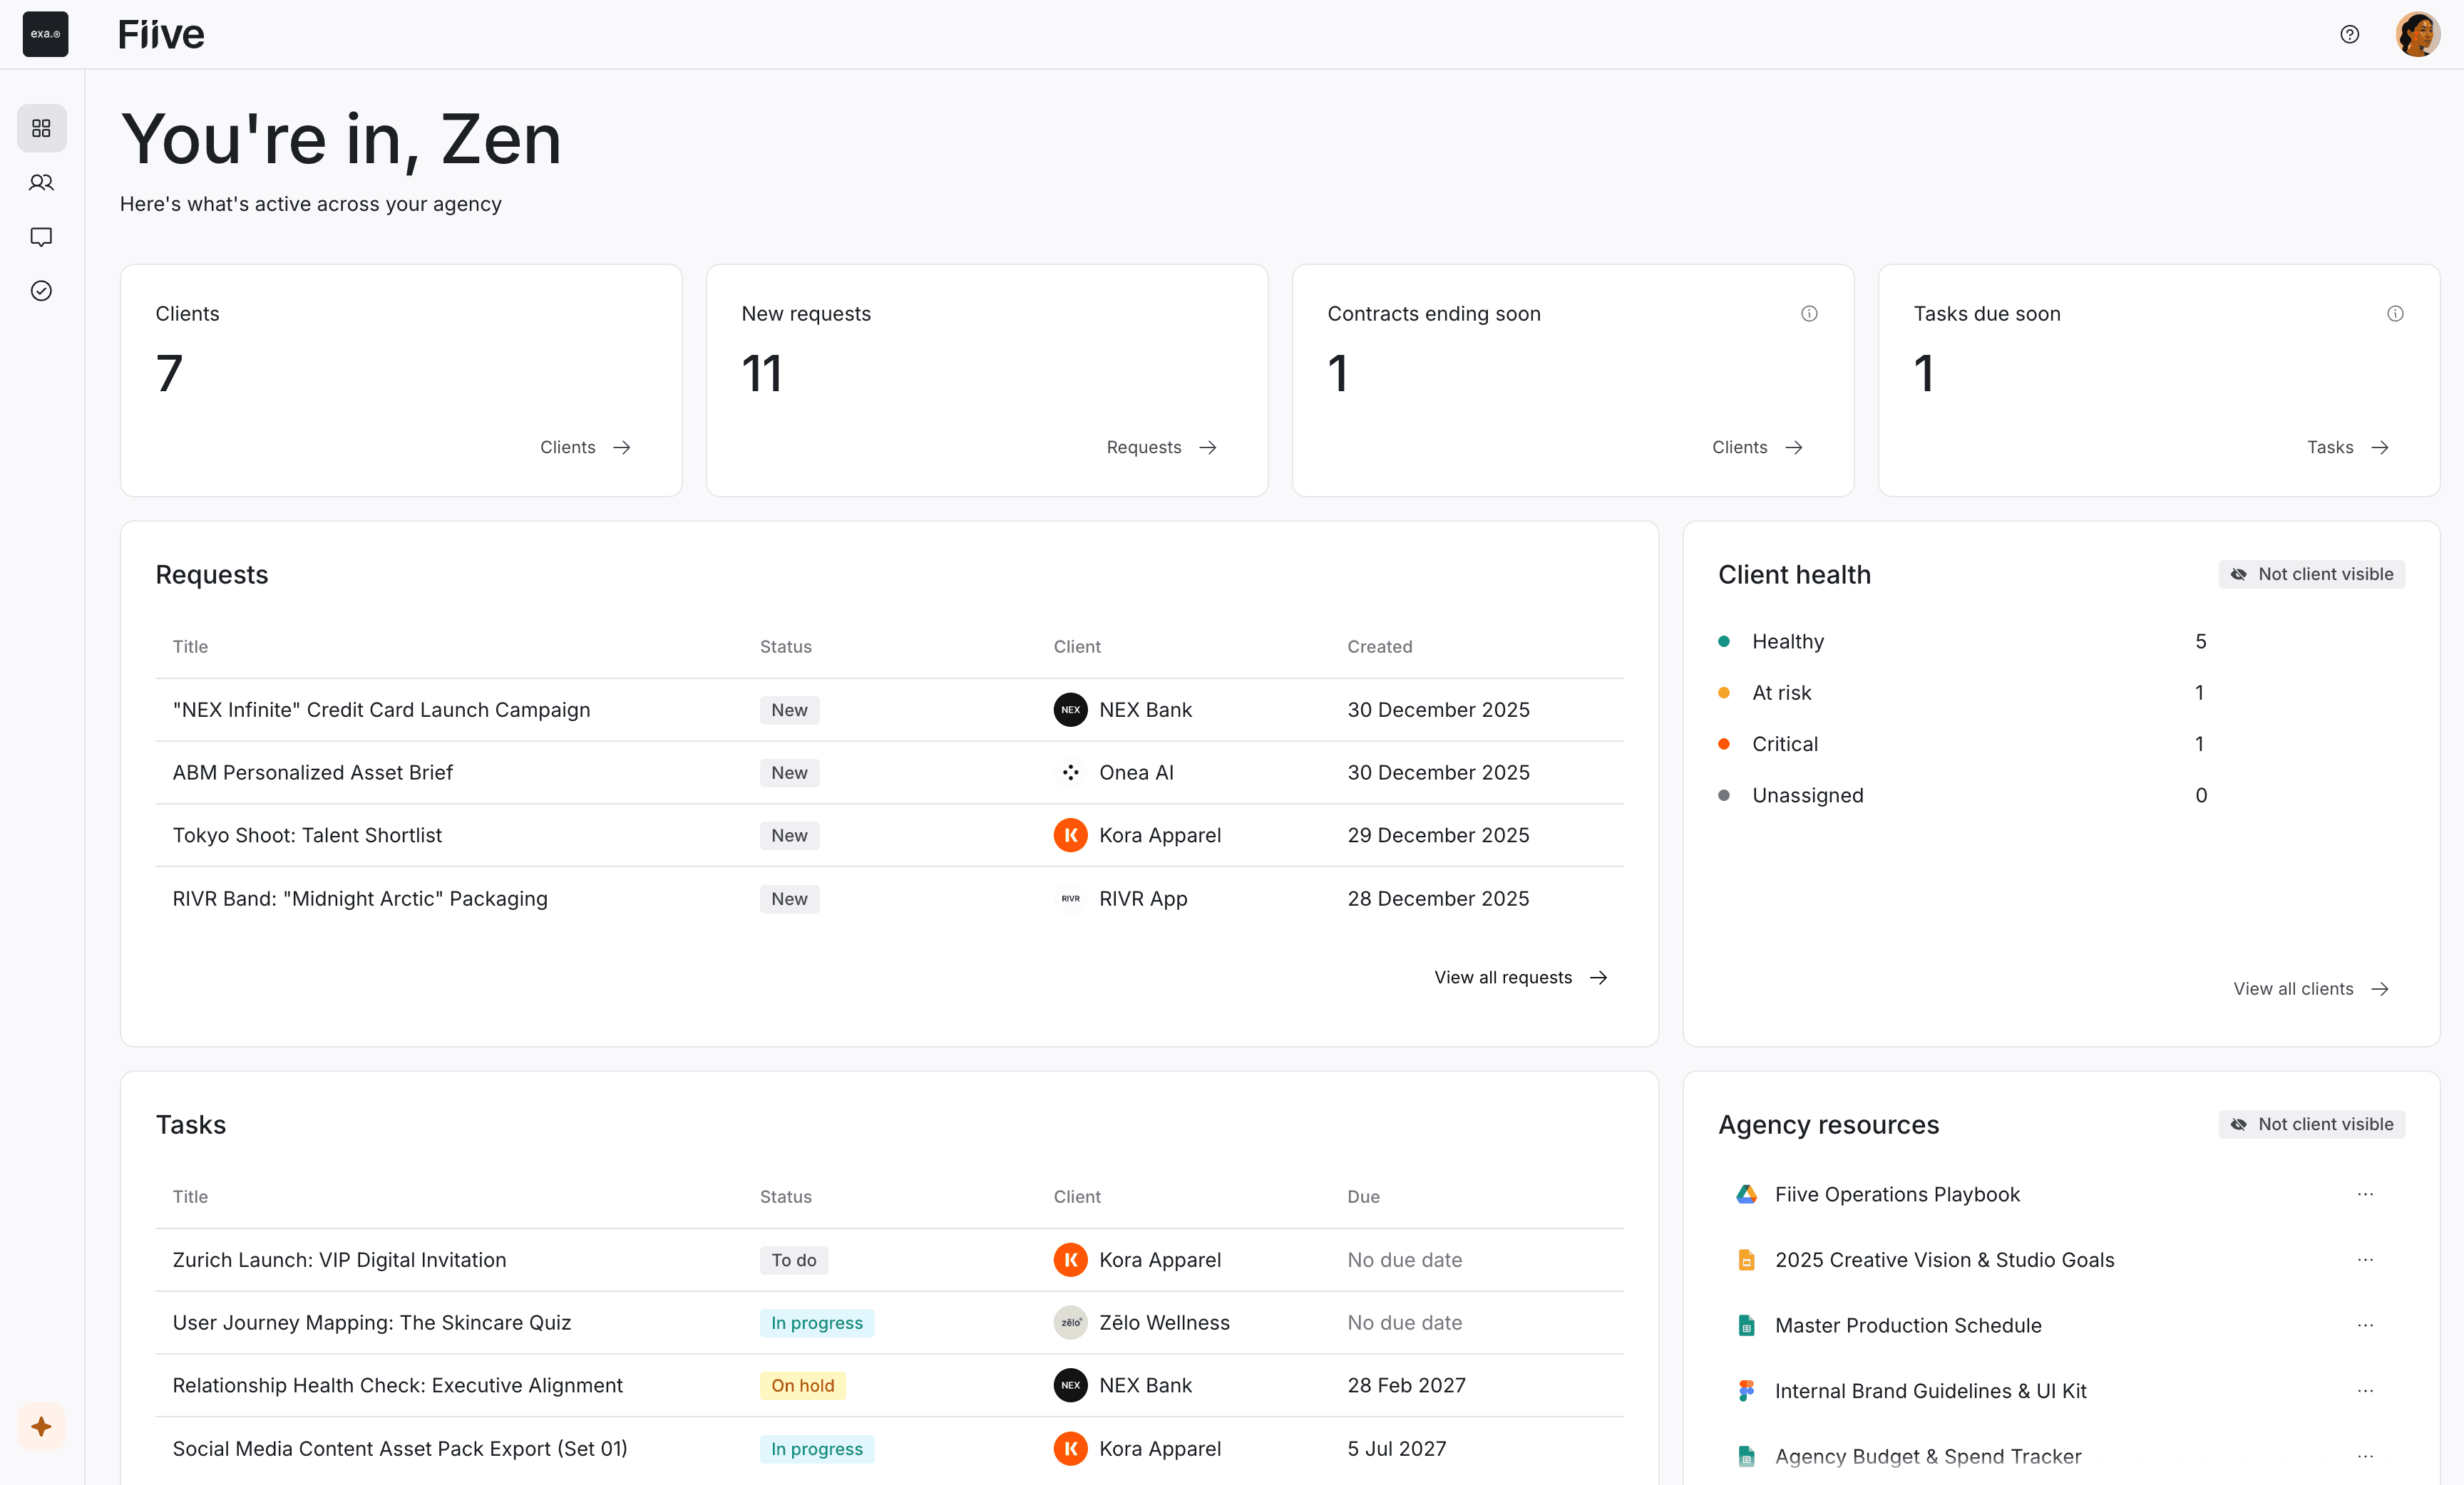Open options menu for Master Production Schedule

[2365, 1325]
